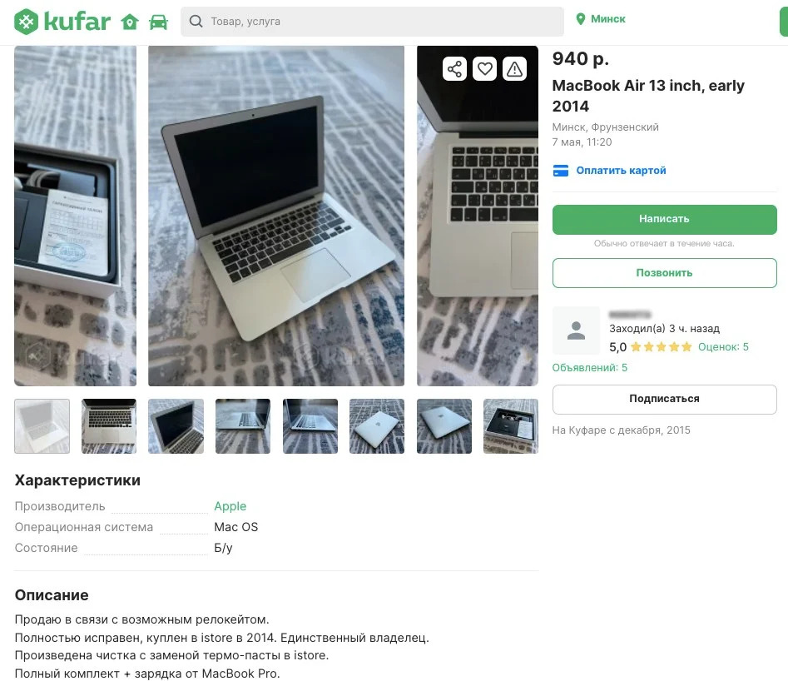Screen dimensions: 788x681
Task: Click the Написать button
Action: coord(664,219)
